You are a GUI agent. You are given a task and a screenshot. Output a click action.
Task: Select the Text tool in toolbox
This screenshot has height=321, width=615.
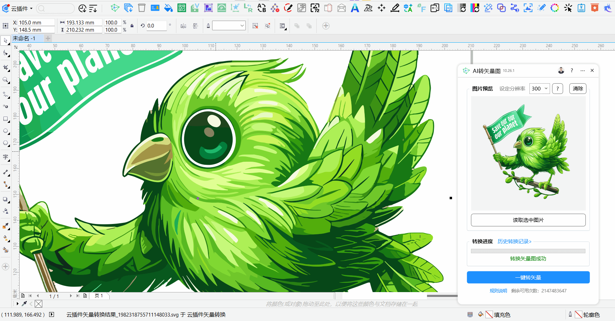6,157
